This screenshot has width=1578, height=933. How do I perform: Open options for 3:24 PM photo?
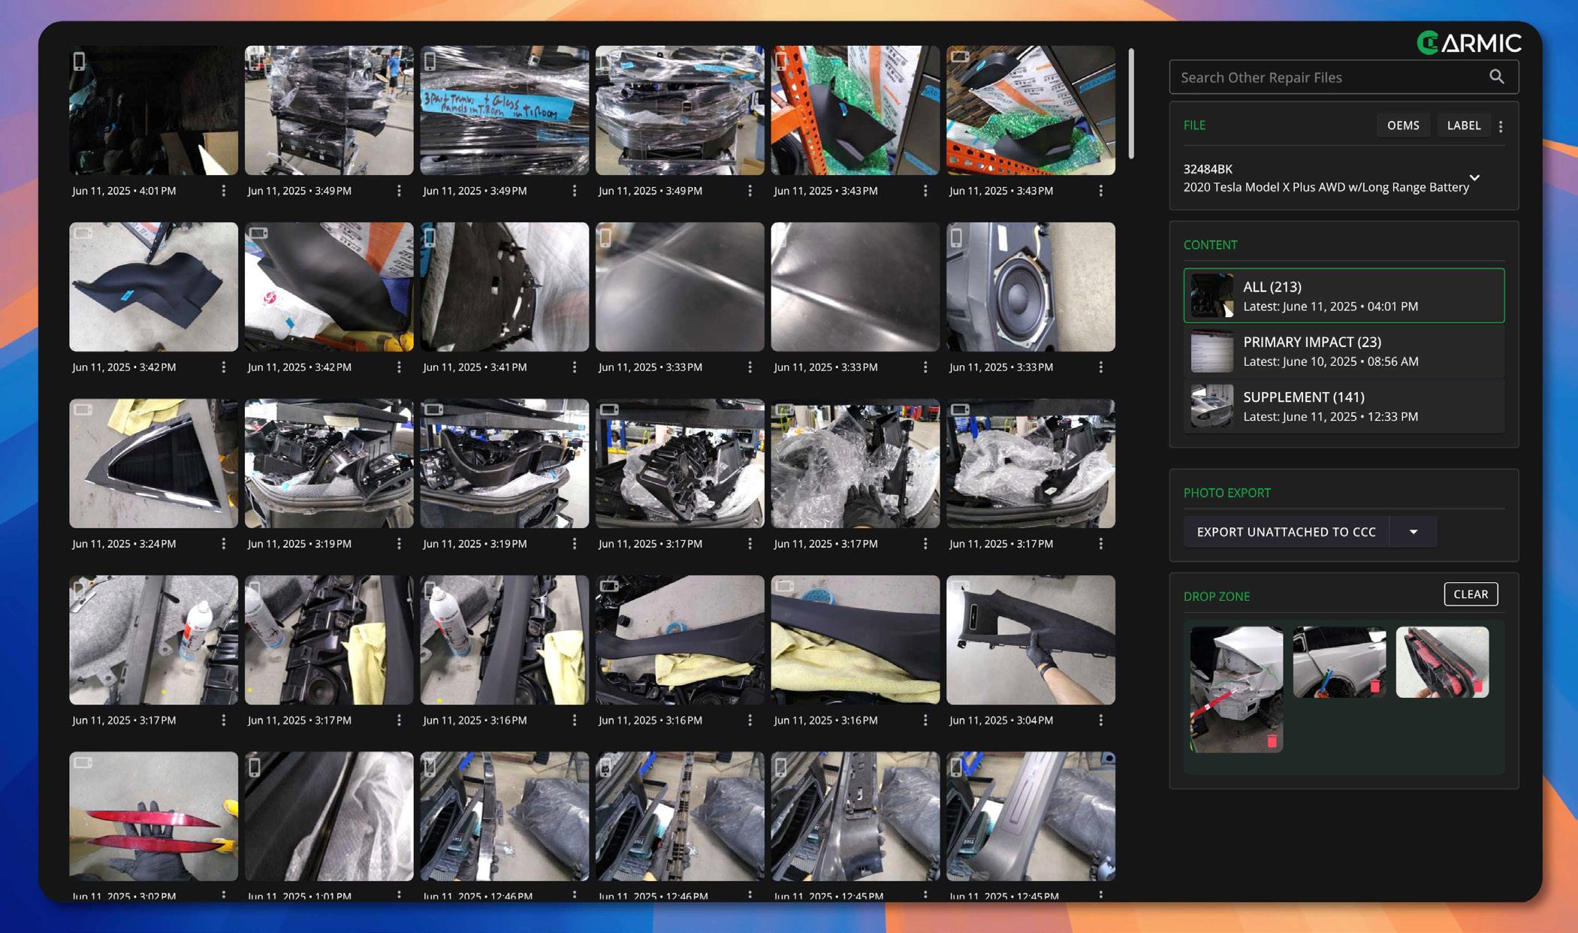point(223,543)
